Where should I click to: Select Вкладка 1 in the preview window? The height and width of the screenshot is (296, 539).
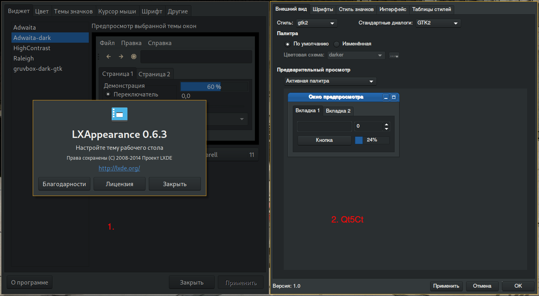(x=308, y=110)
